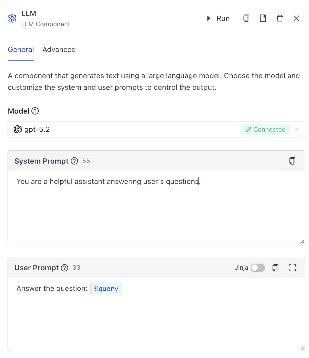
Task: Open the model selection dropdown
Action: (296, 129)
